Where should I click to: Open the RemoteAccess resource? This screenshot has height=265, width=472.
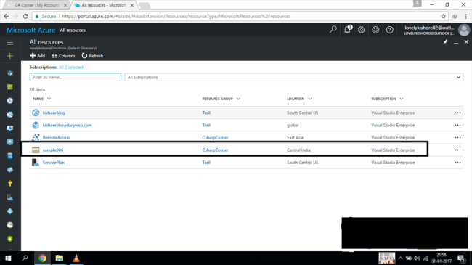point(57,138)
